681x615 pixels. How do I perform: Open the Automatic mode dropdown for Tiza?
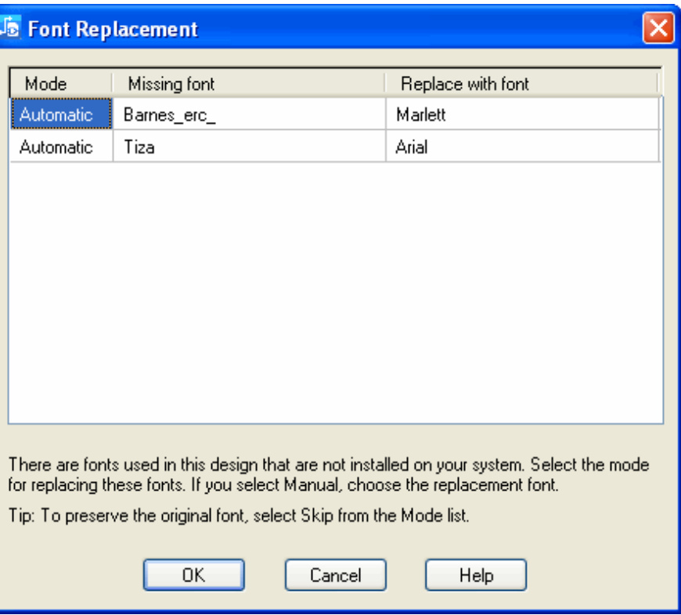56,146
